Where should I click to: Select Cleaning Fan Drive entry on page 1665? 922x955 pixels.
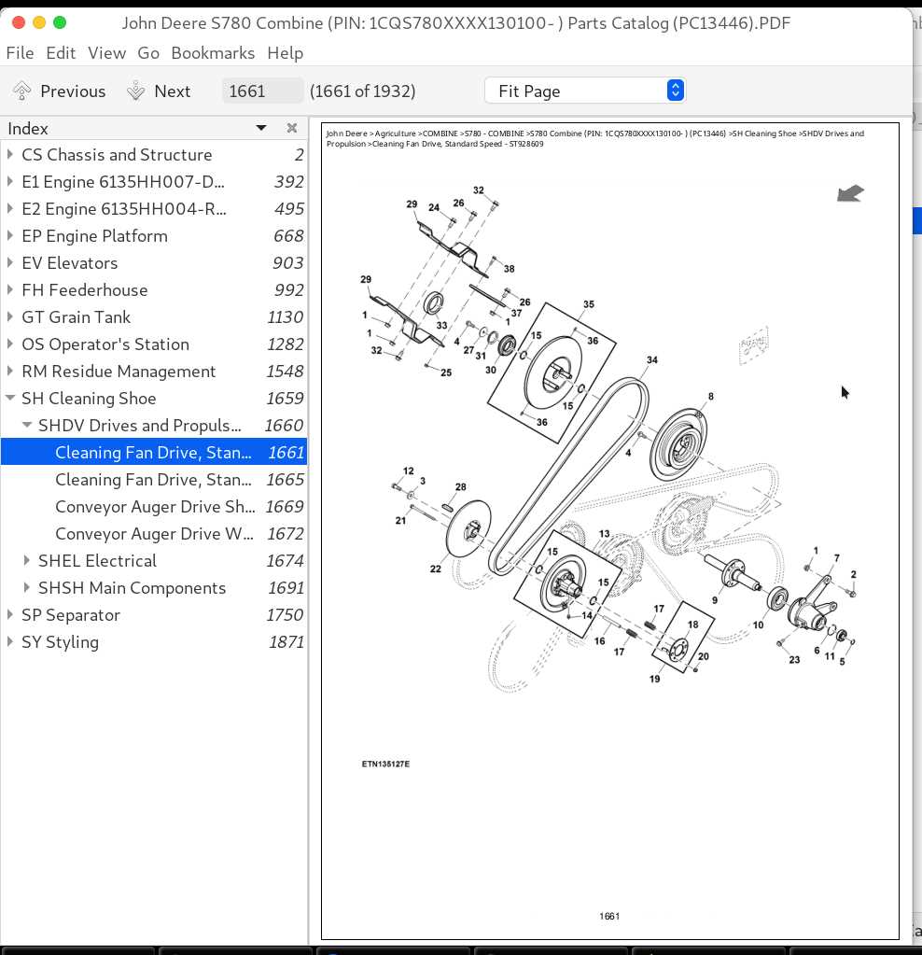click(x=154, y=479)
